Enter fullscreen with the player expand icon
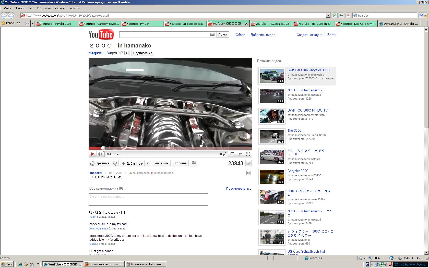429x268 pixels. tap(248, 154)
